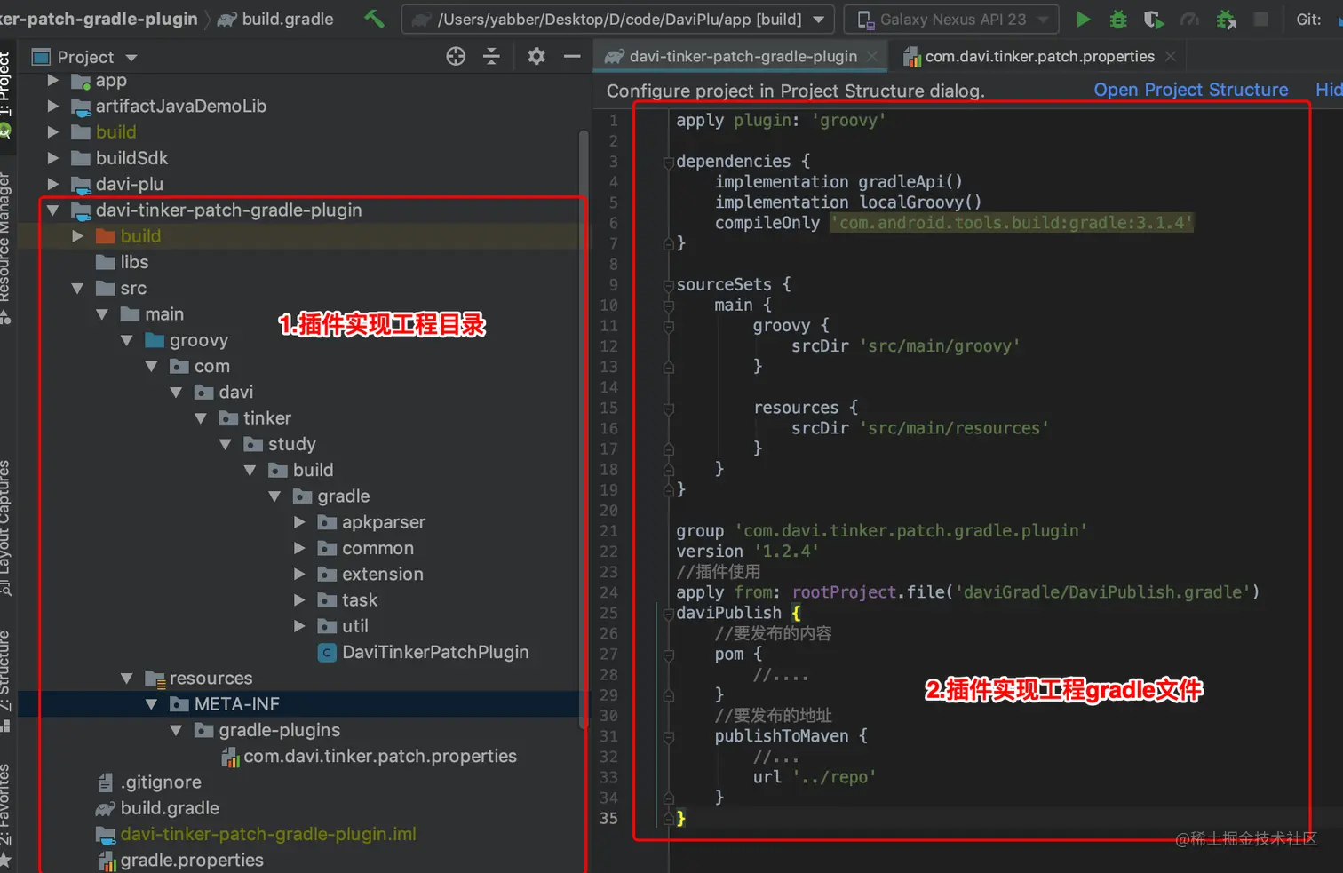Select the common package in the tree

click(378, 549)
